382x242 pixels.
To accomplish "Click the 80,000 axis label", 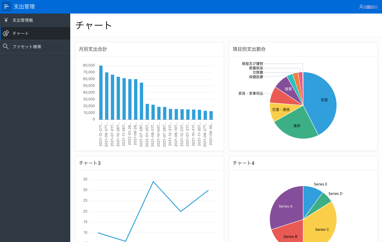I will pyautogui.click(x=89, y=65).
